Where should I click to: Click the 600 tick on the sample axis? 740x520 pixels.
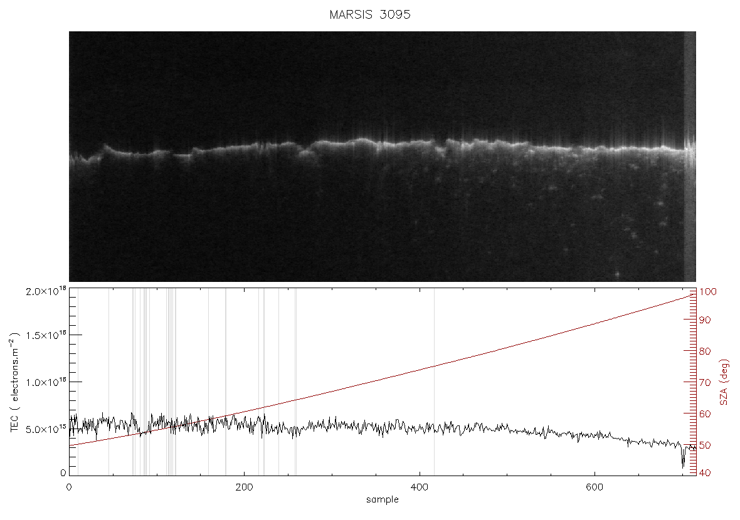[595, 487]
